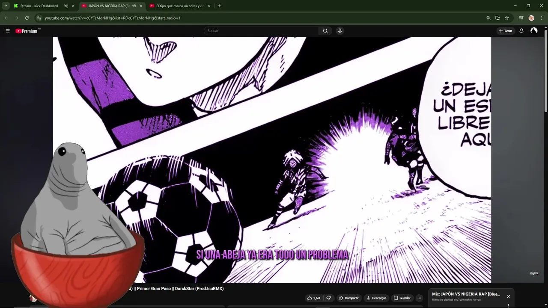Click the scrollbar down arrow

[x=546, y=305]
